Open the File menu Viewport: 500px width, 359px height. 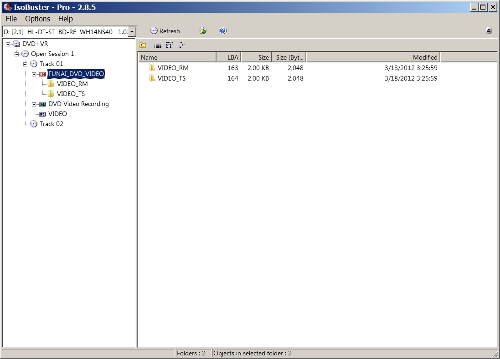point(11,19)
